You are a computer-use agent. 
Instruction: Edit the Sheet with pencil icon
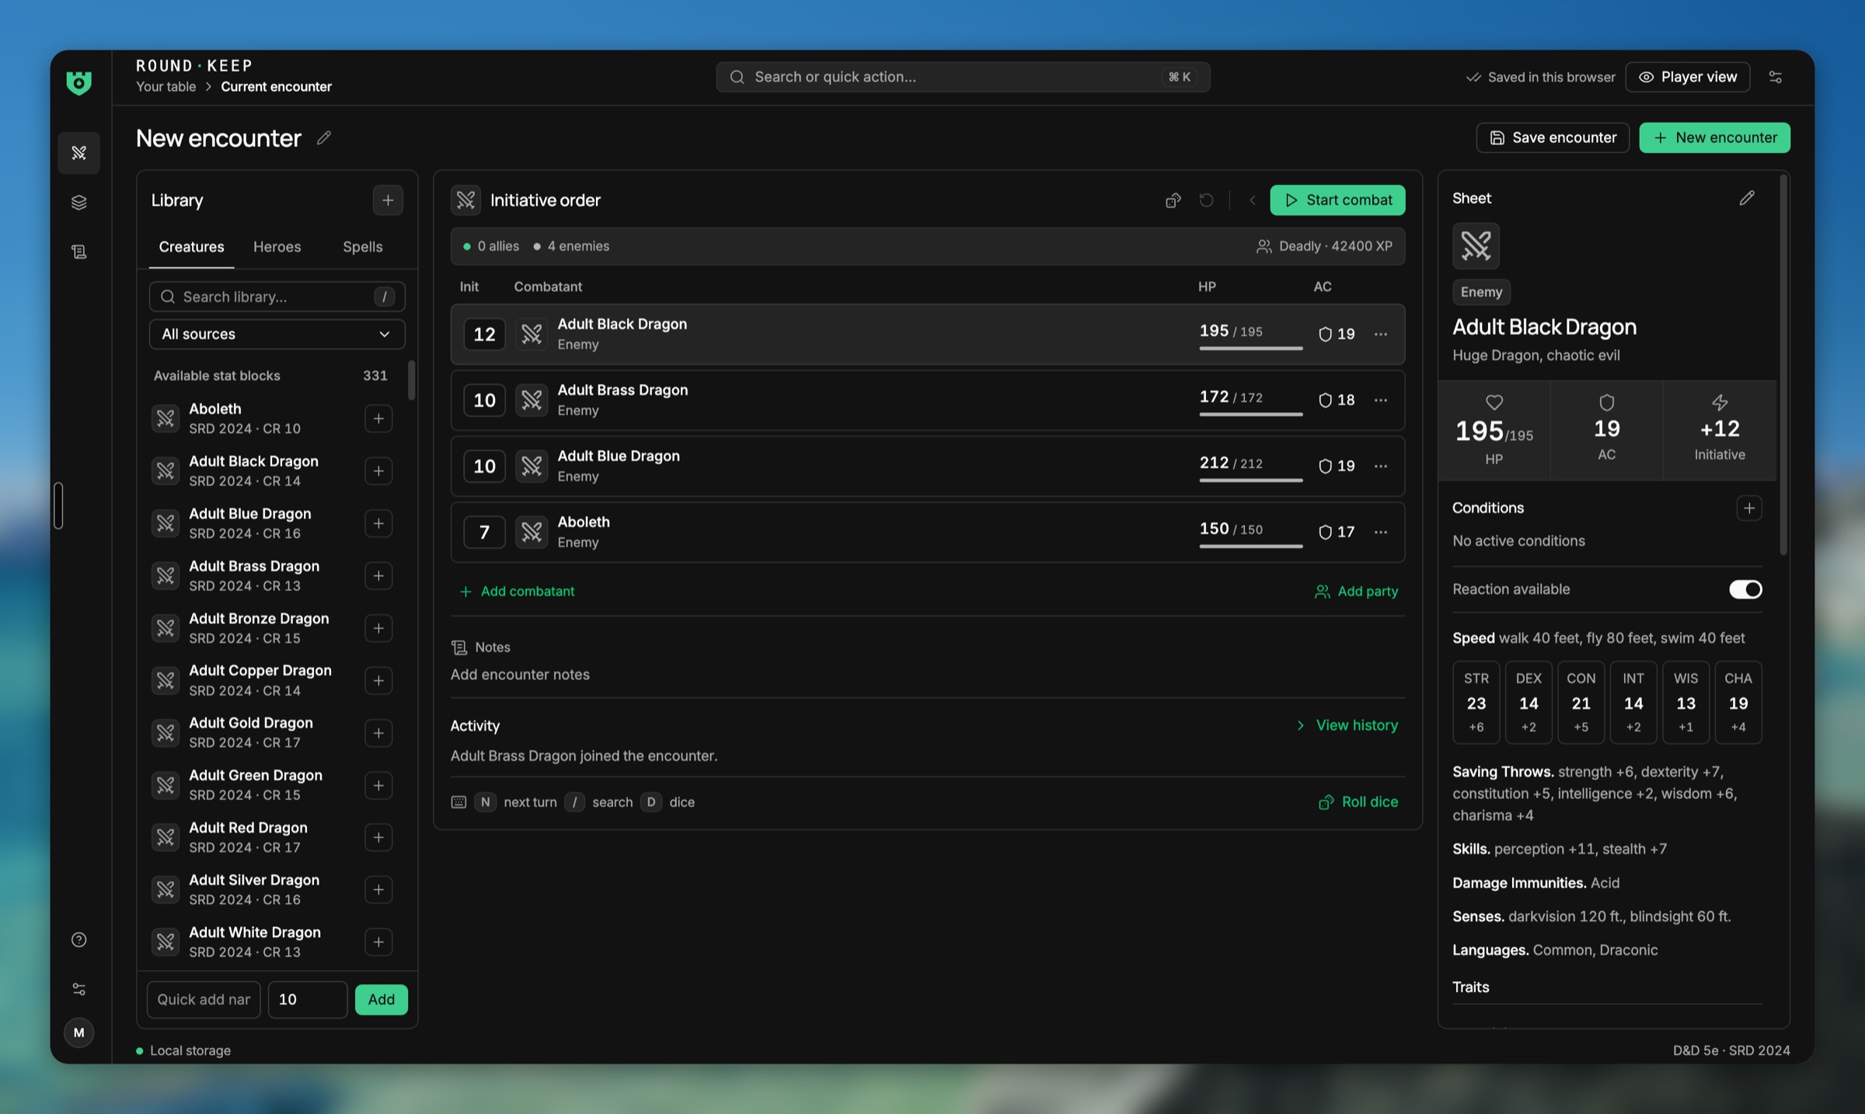(1747, 198)
